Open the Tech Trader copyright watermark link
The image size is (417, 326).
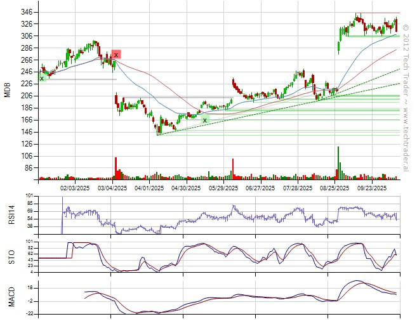pos(406,89)
